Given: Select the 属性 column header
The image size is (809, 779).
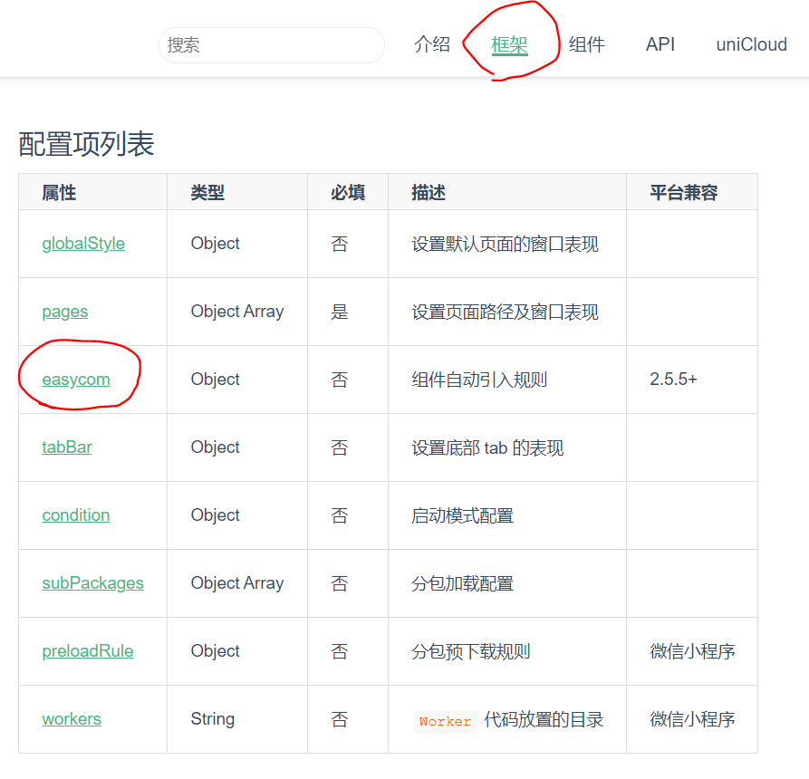Looking at the screenshot, I should 55,192.
